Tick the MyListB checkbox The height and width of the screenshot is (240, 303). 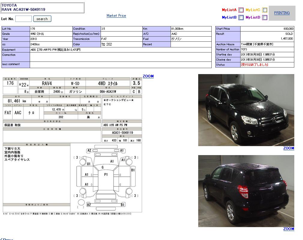coord(241,17)
